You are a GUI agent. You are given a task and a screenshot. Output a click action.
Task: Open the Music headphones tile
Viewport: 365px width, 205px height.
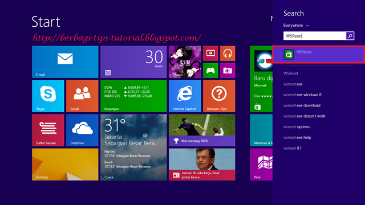click(228, 54)
